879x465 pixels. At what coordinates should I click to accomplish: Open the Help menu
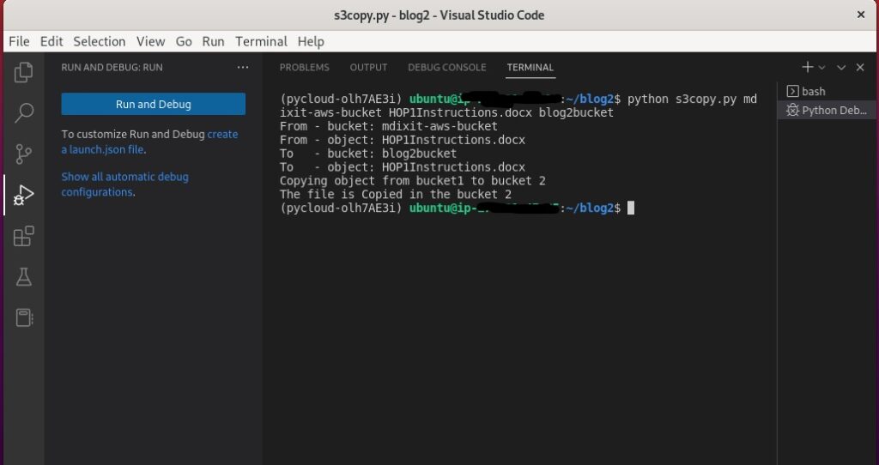click(x=311, y=41)
